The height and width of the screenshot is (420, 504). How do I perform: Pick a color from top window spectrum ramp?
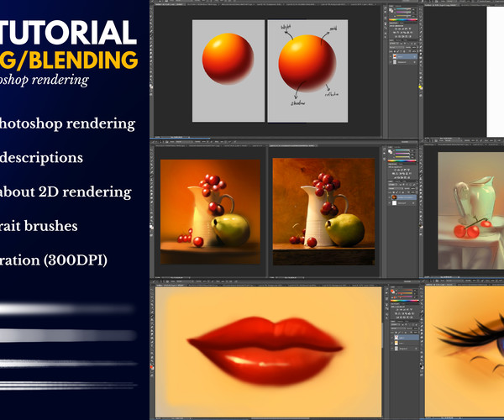click(403, 20)
